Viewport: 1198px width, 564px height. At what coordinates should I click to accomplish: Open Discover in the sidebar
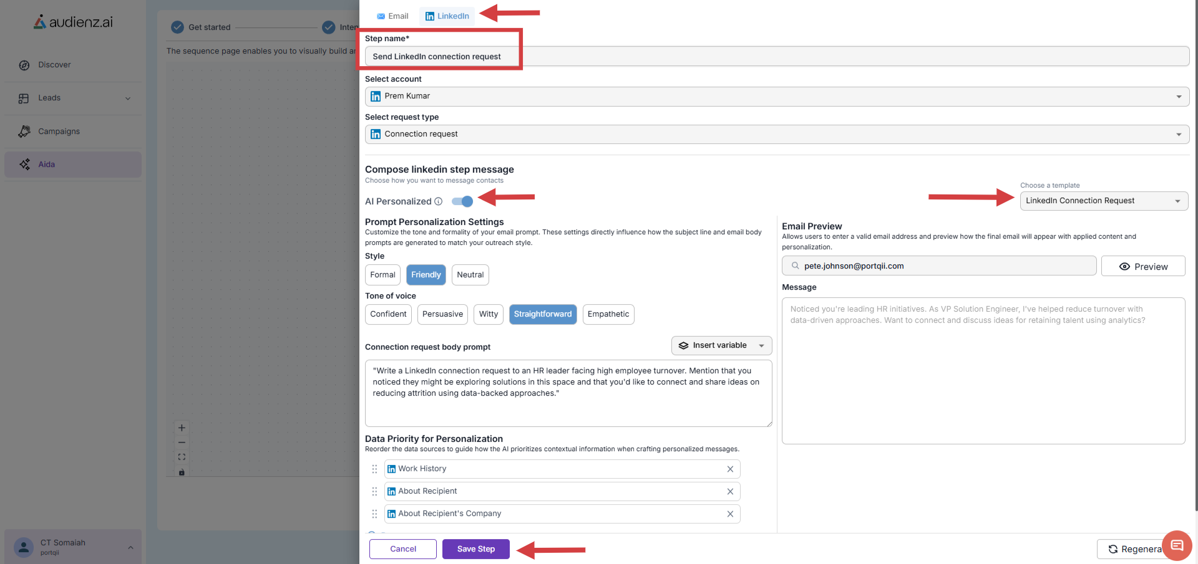[x=73, y=65]
